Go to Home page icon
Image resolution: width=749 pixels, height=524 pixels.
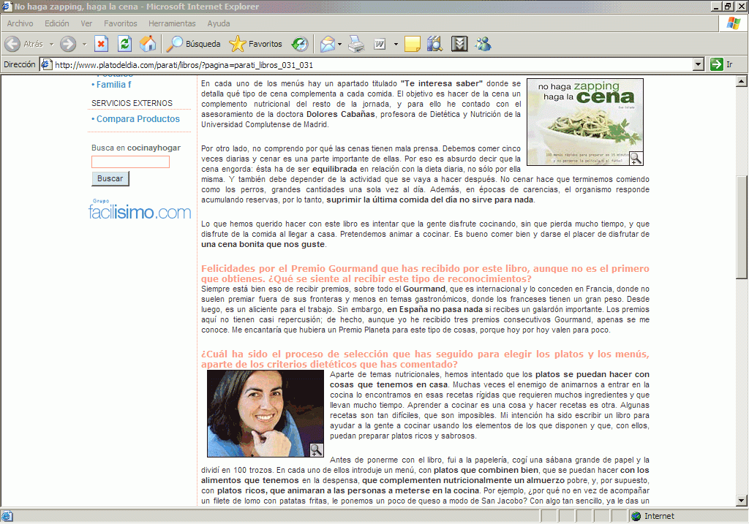point(148,44)
